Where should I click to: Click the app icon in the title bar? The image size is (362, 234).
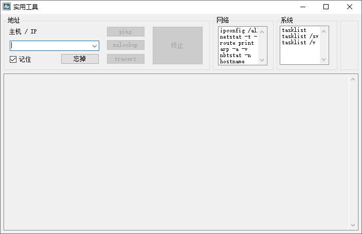pyautogui.click(x=7, y=7)
